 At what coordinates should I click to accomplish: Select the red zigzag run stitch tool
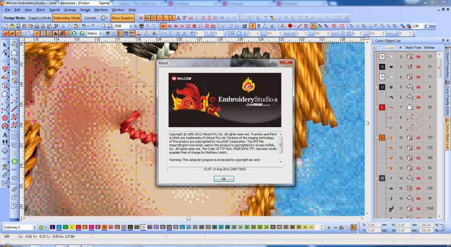5,69
